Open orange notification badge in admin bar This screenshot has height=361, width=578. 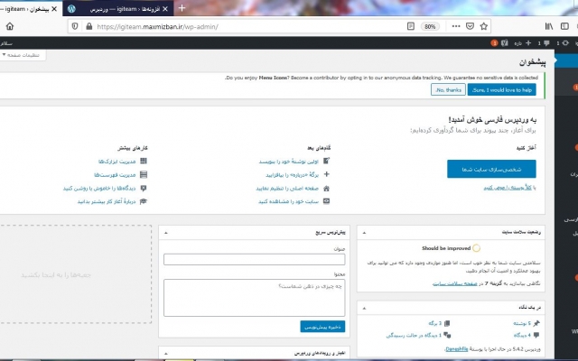pos(494,43)
